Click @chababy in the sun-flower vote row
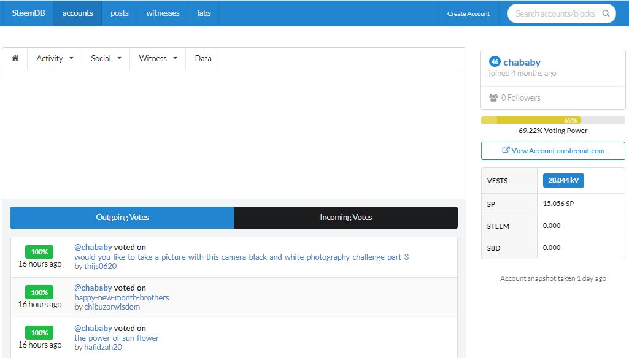Screen dimensions: 629x358 pos(93,329)
